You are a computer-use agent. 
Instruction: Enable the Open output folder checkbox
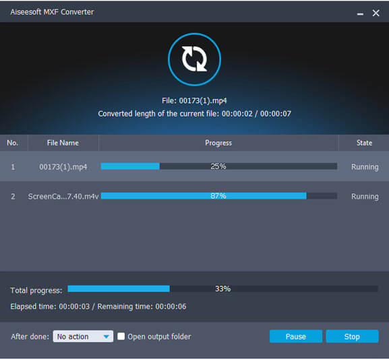[121, 336]
